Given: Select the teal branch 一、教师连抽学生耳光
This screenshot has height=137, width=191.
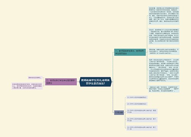Looking at the screenshot, I should 130,52.
